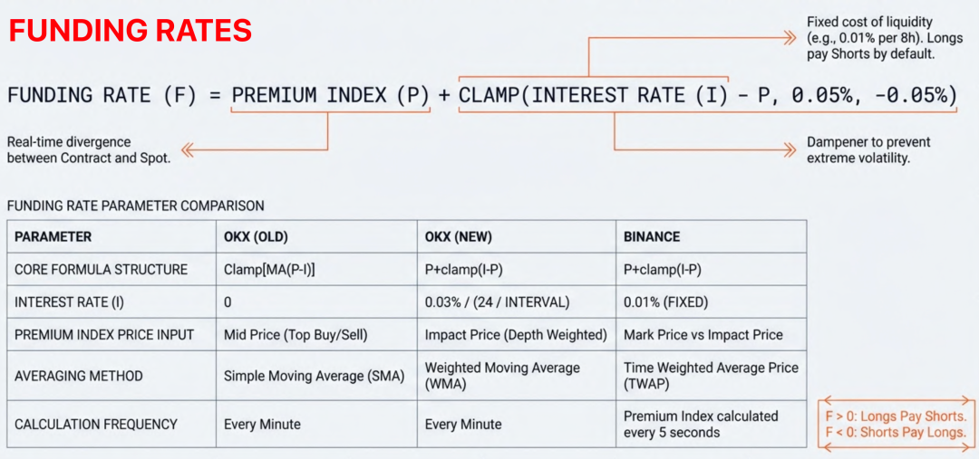Screen dimensions: 979x459
Task: Click the "Impact Price (Depth Weighted)" cell
Action: pyautogui.click(x=516, y=335)
